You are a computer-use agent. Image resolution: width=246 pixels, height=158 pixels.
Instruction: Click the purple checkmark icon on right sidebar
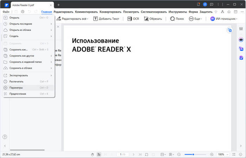pyautogui.click(x=241, y=58)
